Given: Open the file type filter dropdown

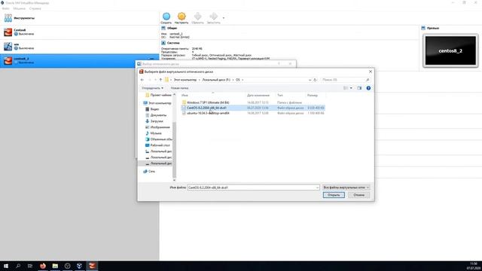Looking at the screenshot, I should point(346,187).
